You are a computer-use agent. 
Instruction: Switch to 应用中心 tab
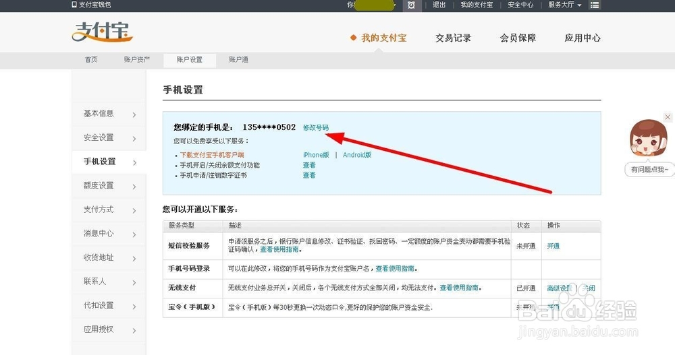(x=583, y=38)
